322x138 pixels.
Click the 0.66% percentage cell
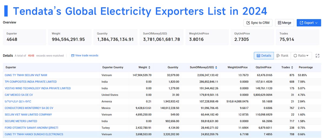coord(301,134)
